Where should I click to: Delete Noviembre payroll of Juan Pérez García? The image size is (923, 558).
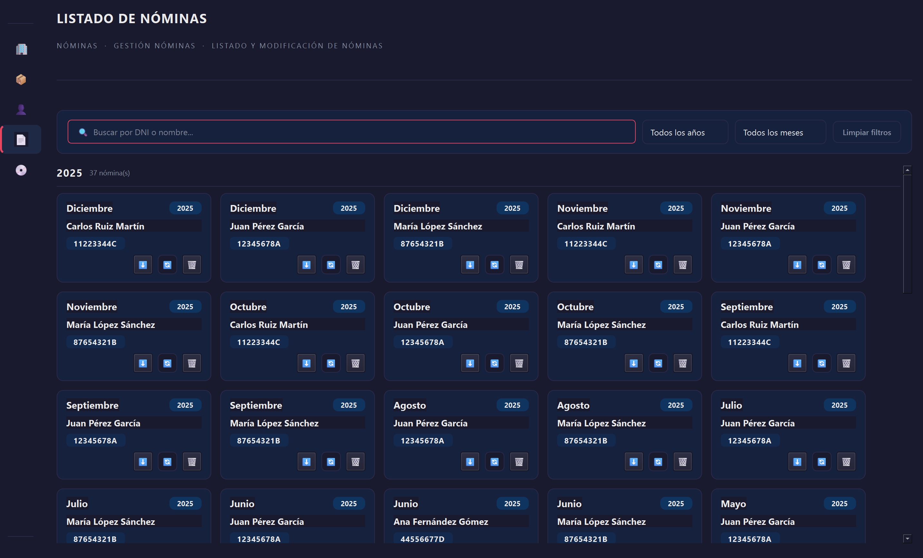pyautogui.click(x=846, y=265)
